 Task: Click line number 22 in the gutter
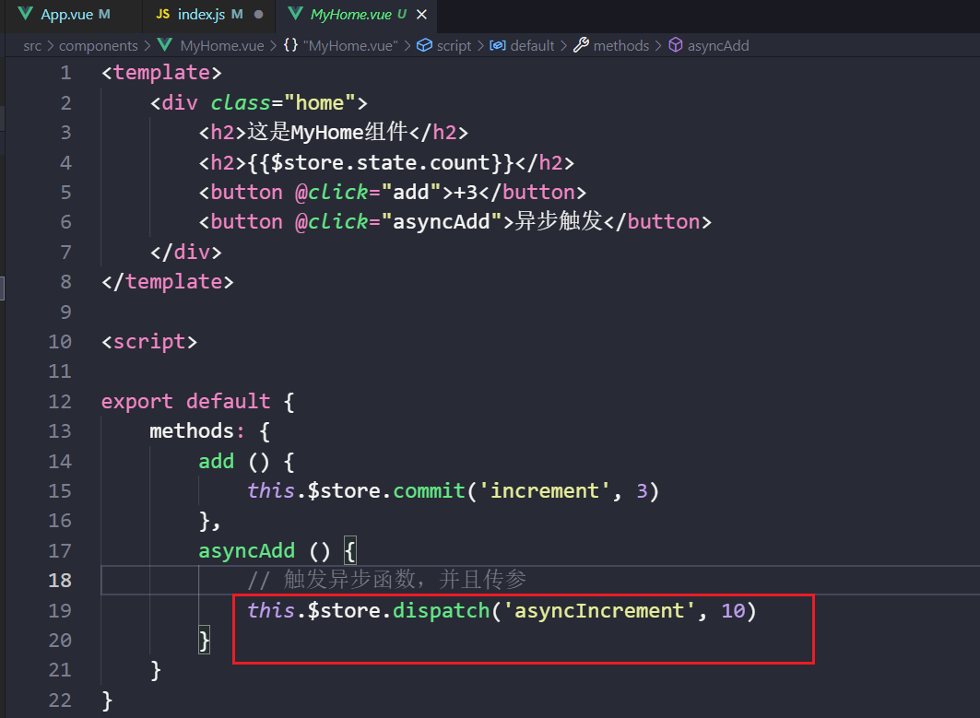tap(60, 700)
